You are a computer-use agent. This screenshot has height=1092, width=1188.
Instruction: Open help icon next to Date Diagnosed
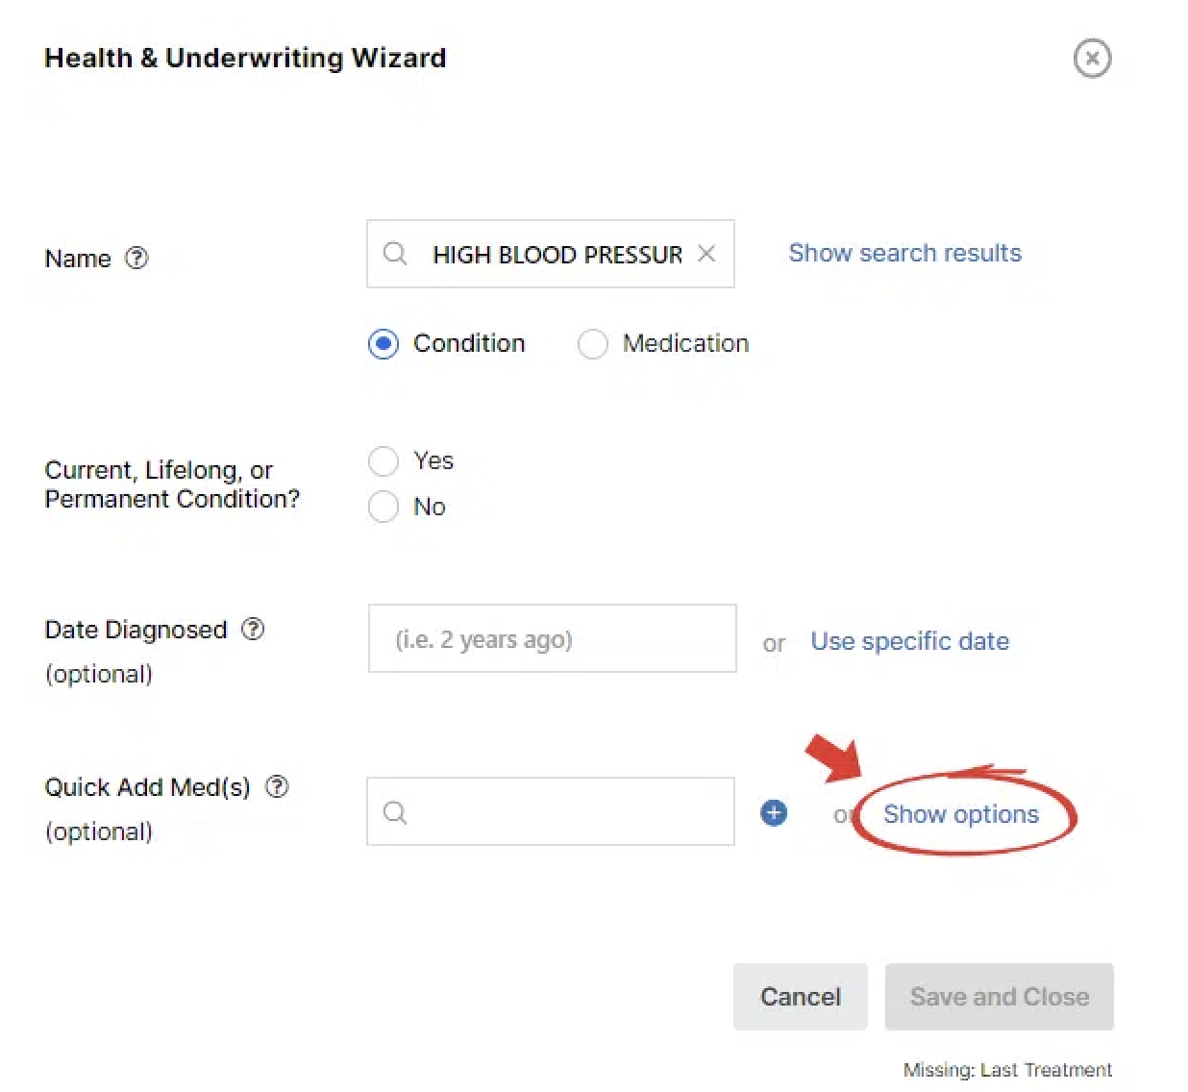253,629
